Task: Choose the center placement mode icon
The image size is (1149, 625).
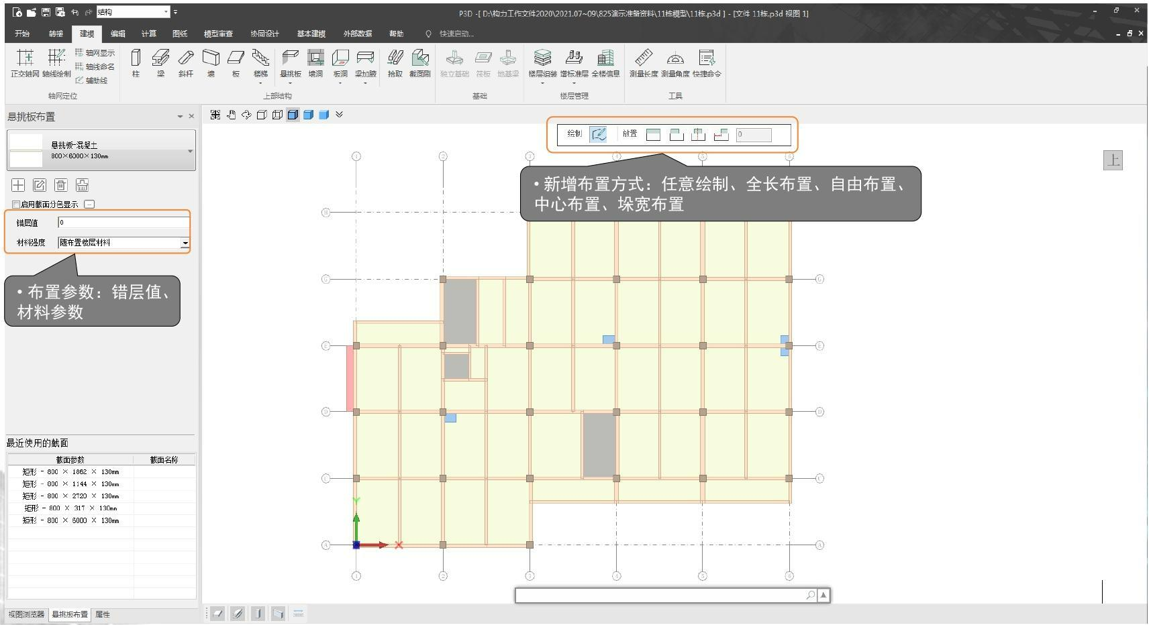Action: tap(698, 134)
